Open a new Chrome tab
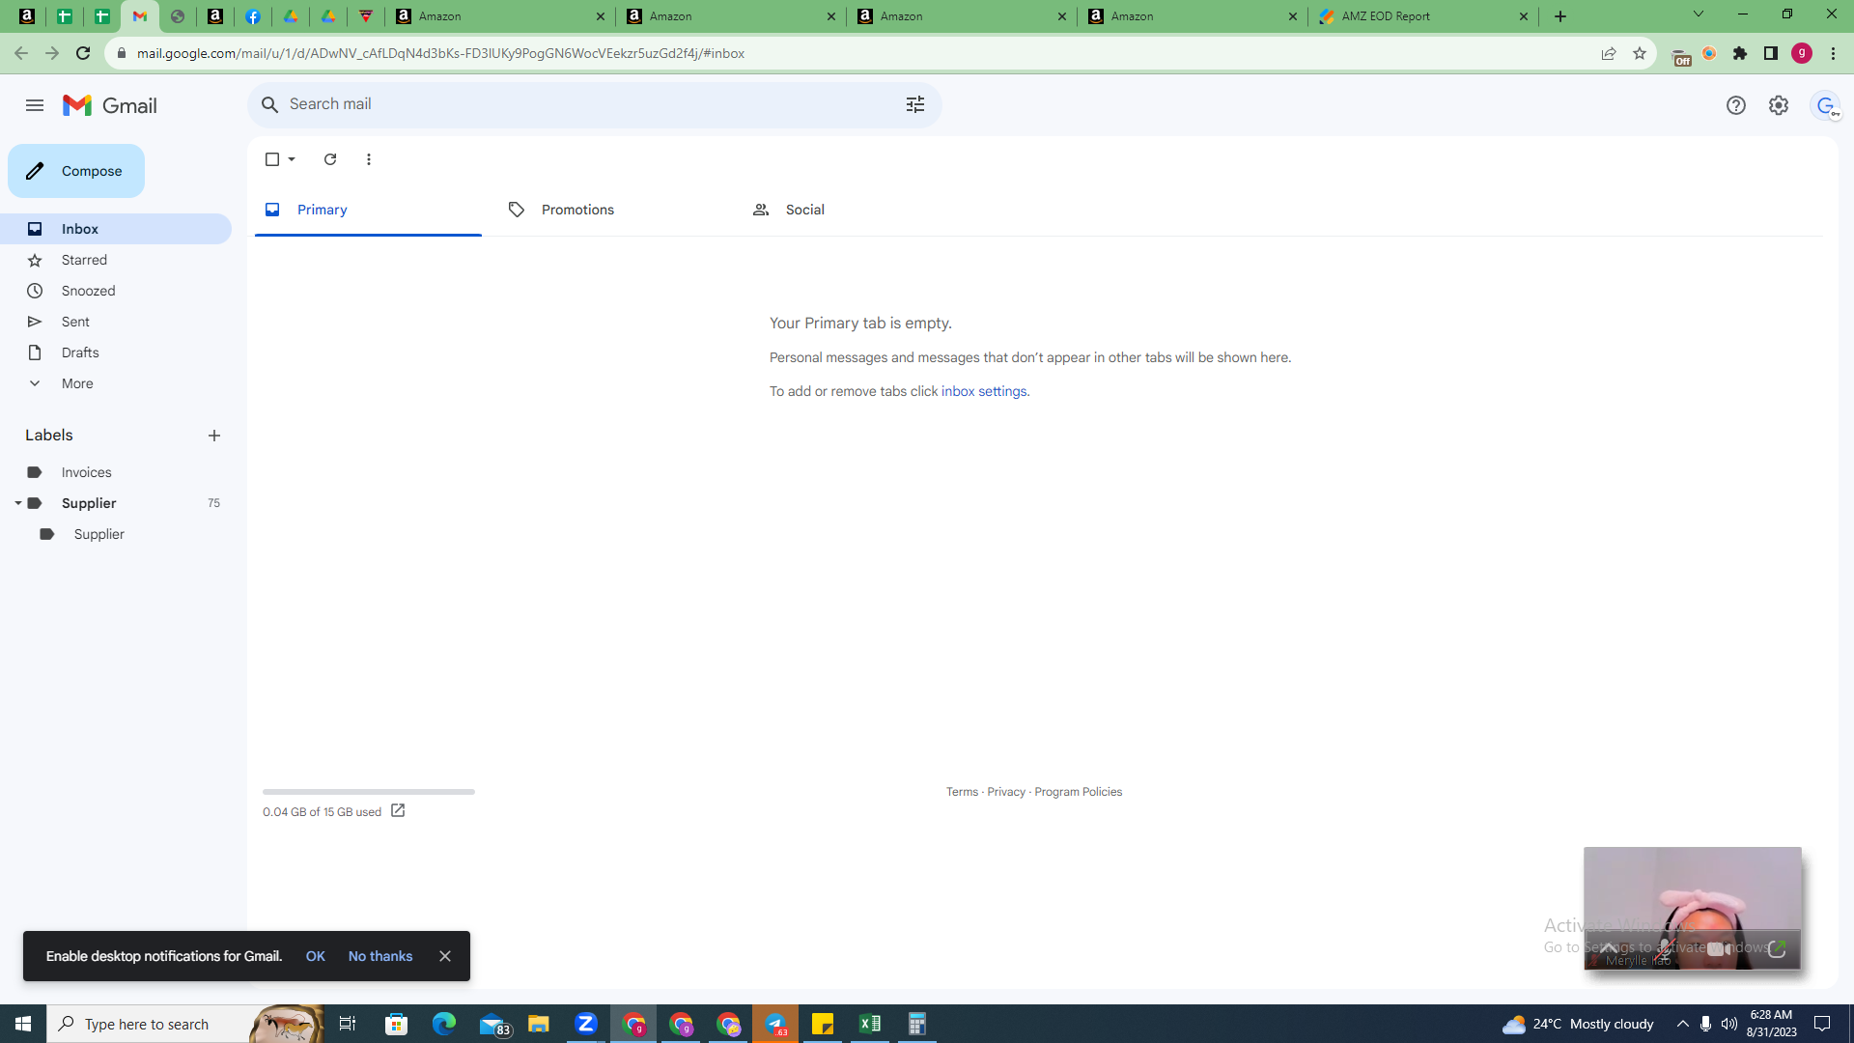The width and height of the screenshot is (1854, 1043). 1560,16
